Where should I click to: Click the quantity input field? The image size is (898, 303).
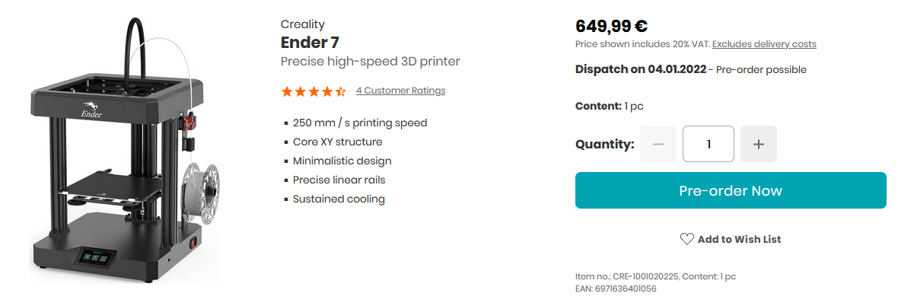coord(709,144)
